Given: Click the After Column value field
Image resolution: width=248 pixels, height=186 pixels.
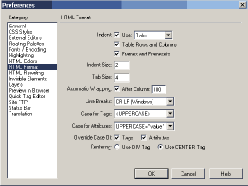Looking at the screenshot, I should [x=159, y=89].
